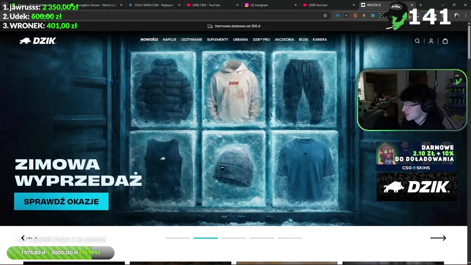This screenshot has width=471, height=265.
Task: Go to the KARIERA page
Action: point(320,39)
